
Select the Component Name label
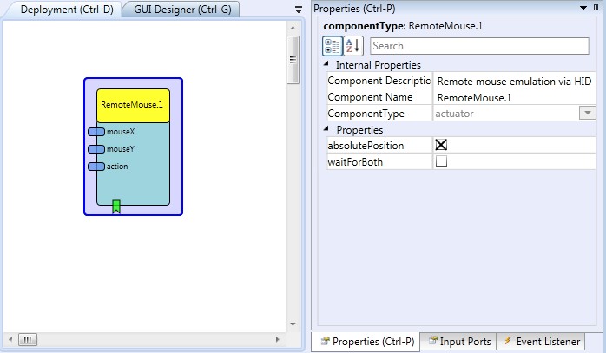point(370,97)
